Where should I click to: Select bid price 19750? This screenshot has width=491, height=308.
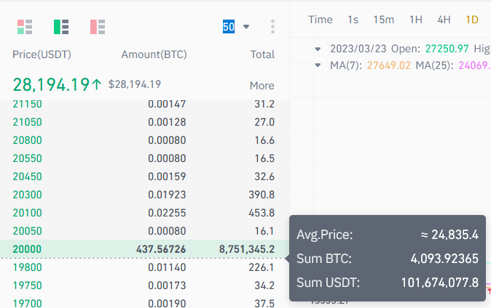coord(27,285)
